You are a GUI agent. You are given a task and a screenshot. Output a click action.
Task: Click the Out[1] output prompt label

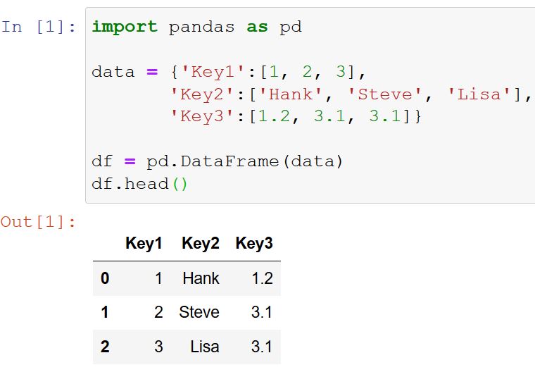click(38, 222)
